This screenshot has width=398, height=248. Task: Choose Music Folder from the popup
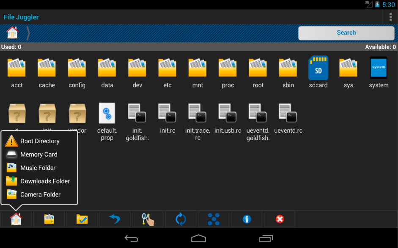coord(39,168)
